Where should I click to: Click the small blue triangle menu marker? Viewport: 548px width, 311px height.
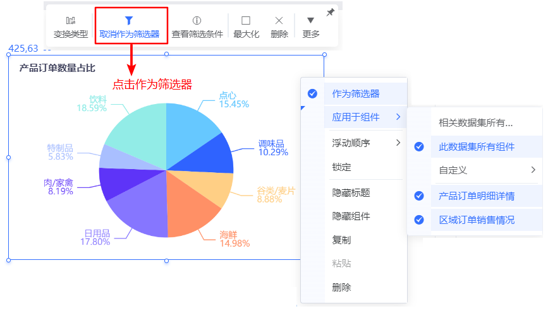pyautogui.click(x=303, y=108)
